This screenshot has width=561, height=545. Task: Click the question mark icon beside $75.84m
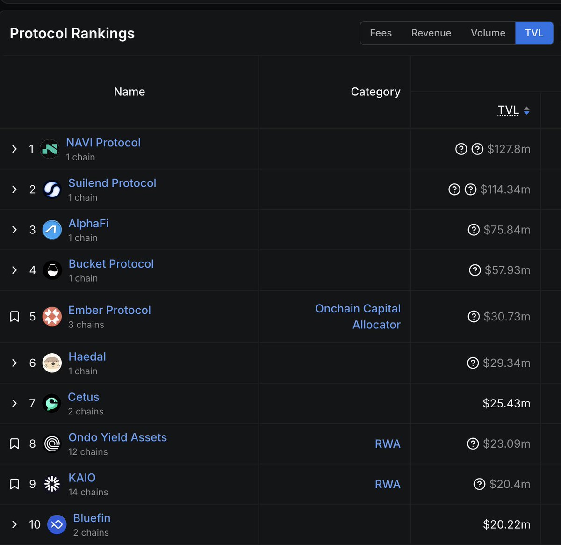pyautogui.click(x=474, y=230)
